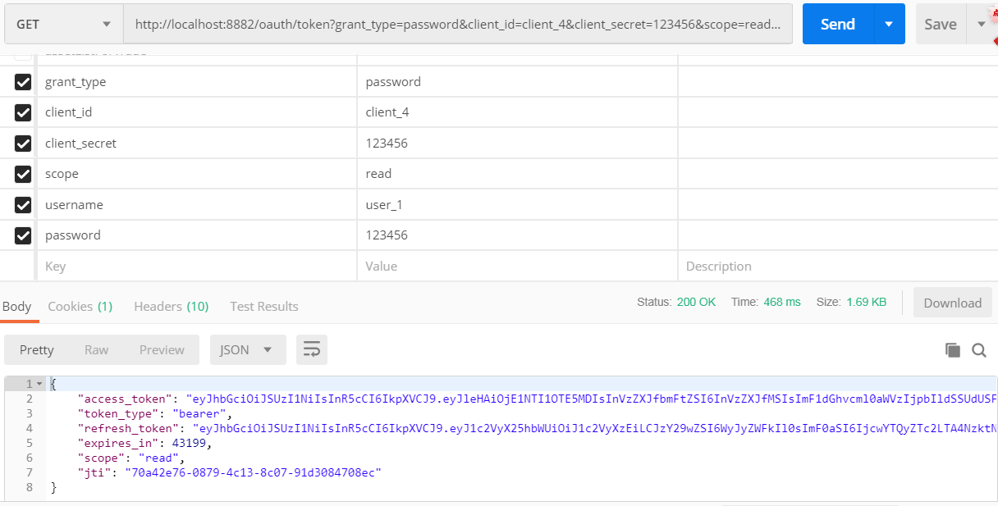Download the response with Download button
The height and width of the screenshot is (506, 998).
click(953, 303)
